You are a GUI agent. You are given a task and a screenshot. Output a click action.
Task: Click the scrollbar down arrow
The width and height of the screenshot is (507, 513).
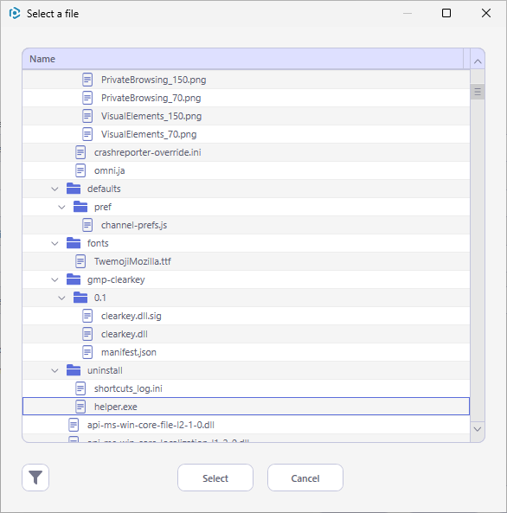coord(478,429)
